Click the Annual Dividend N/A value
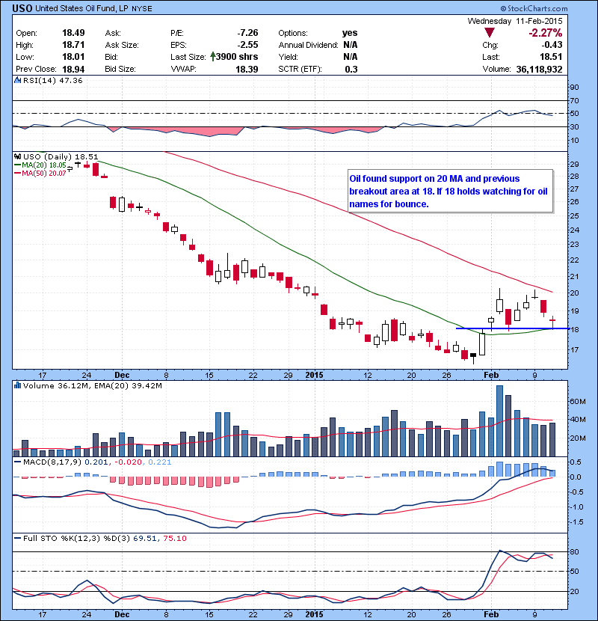 tap(351, 45)
